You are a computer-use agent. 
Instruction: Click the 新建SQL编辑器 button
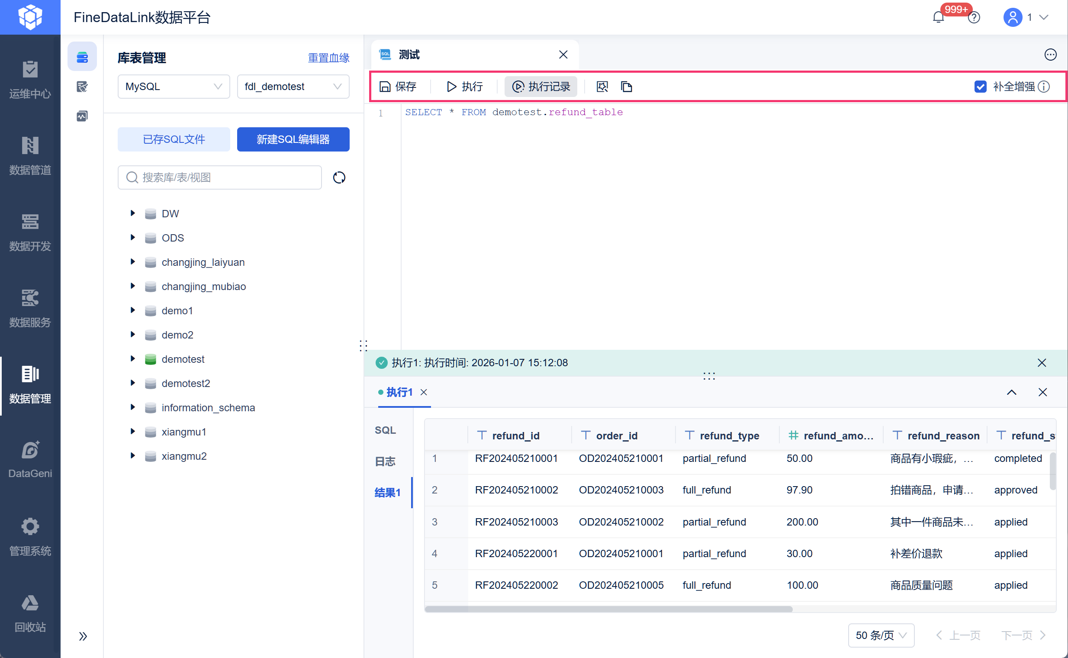coord(293,139)
